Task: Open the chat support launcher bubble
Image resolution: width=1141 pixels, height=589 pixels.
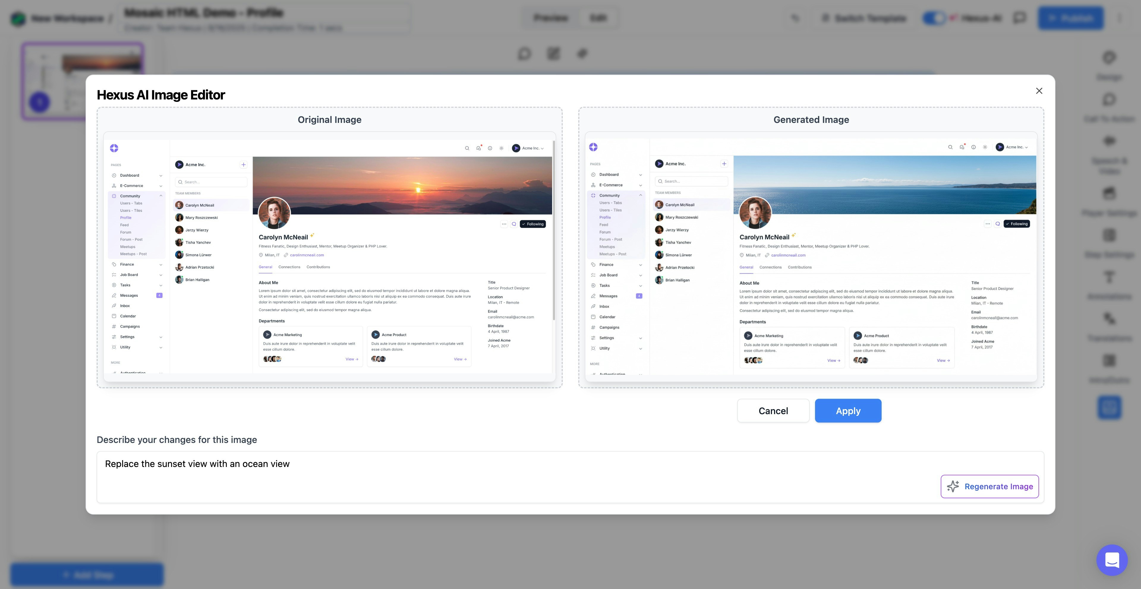Action: pos(1112,560)
